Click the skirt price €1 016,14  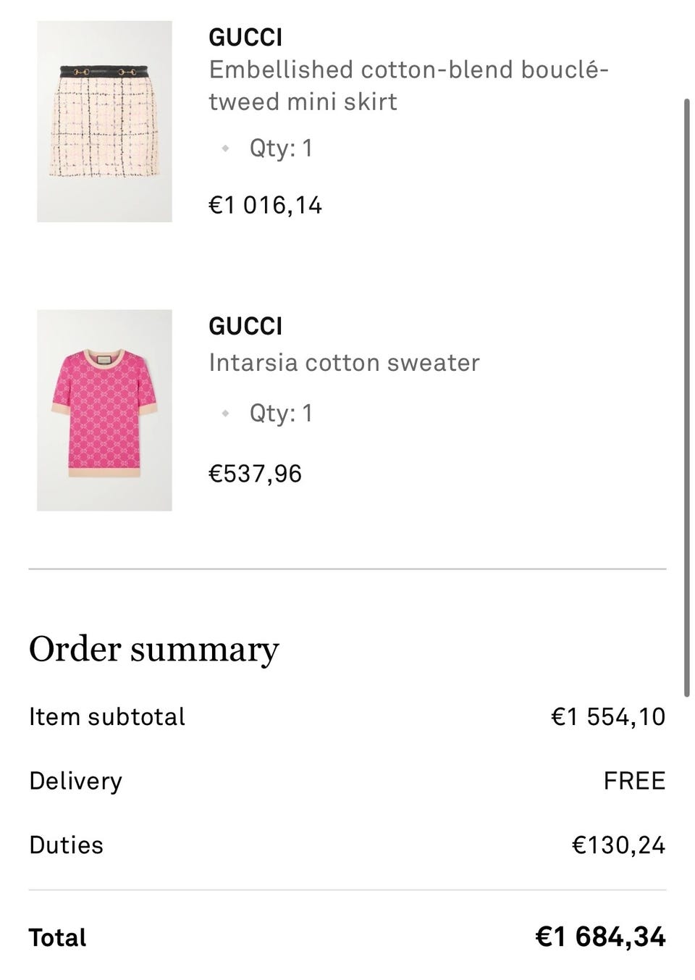[x=265, y=206]
